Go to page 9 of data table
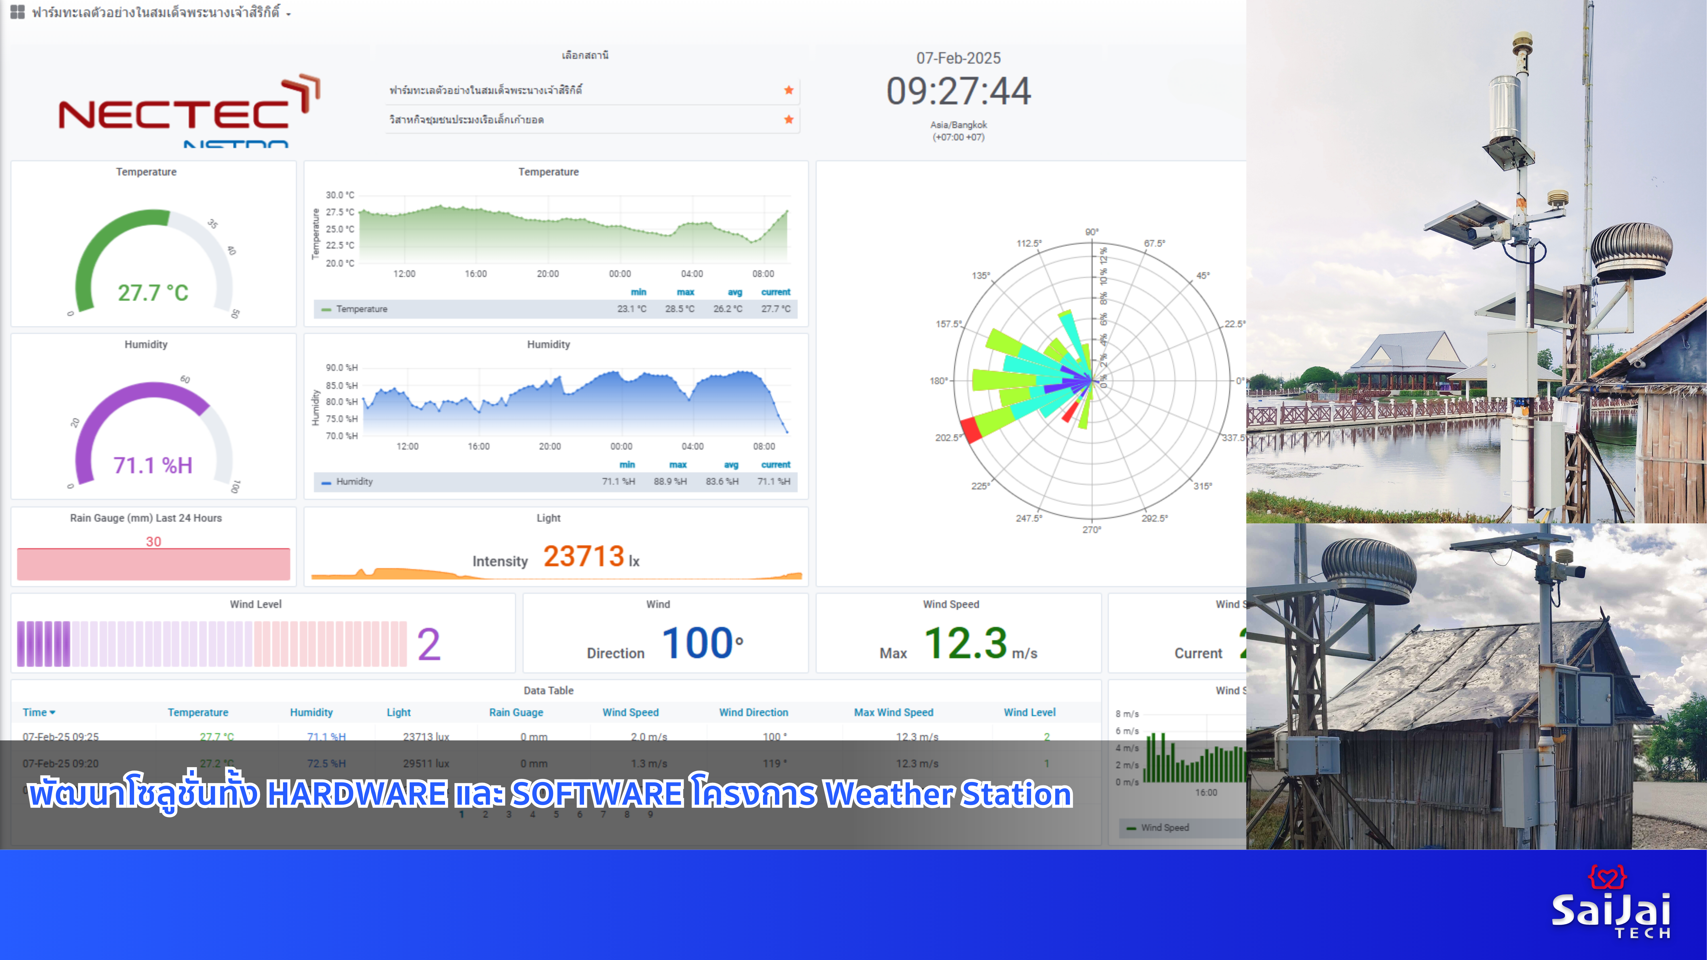The height and width of the screenshot is (960, 1707). click(x=650, y=814)
